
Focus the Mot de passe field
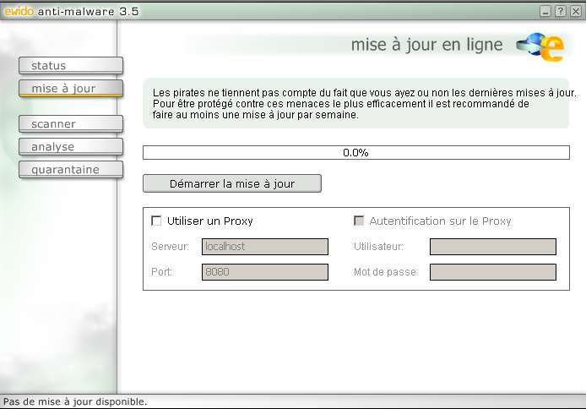493,272
